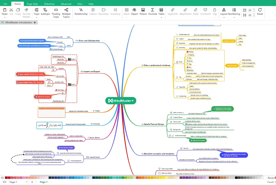Image resolution: width=276 pixels, height=185 pixels.
Task: Select the central MindMaster topic node
Action: click(x=121, y=101)
